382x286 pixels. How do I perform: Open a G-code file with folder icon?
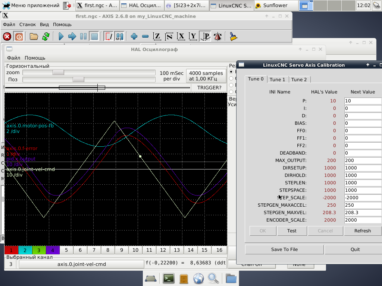pos(34,36)
